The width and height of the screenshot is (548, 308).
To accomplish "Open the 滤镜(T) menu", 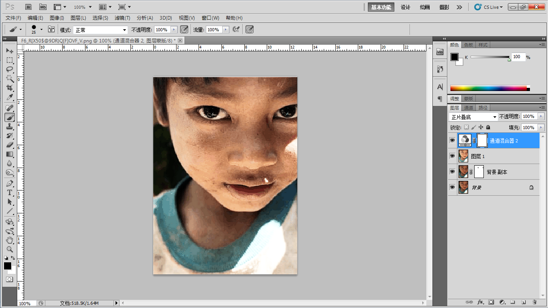I will tap(122, 18).
